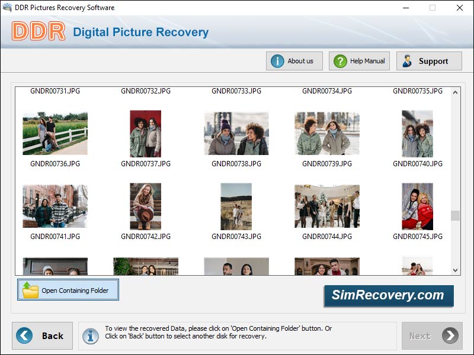Viewport: 474px width, 355px height.
Task: Click the About us info icon
Action: (278, 61)
